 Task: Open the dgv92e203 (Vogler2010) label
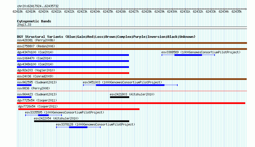(36, 70)
